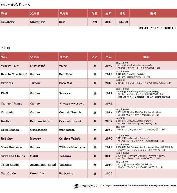This screenshot has width=177, height=193.
Task: Click dam name Cayman Sunset
Action: 70,121
